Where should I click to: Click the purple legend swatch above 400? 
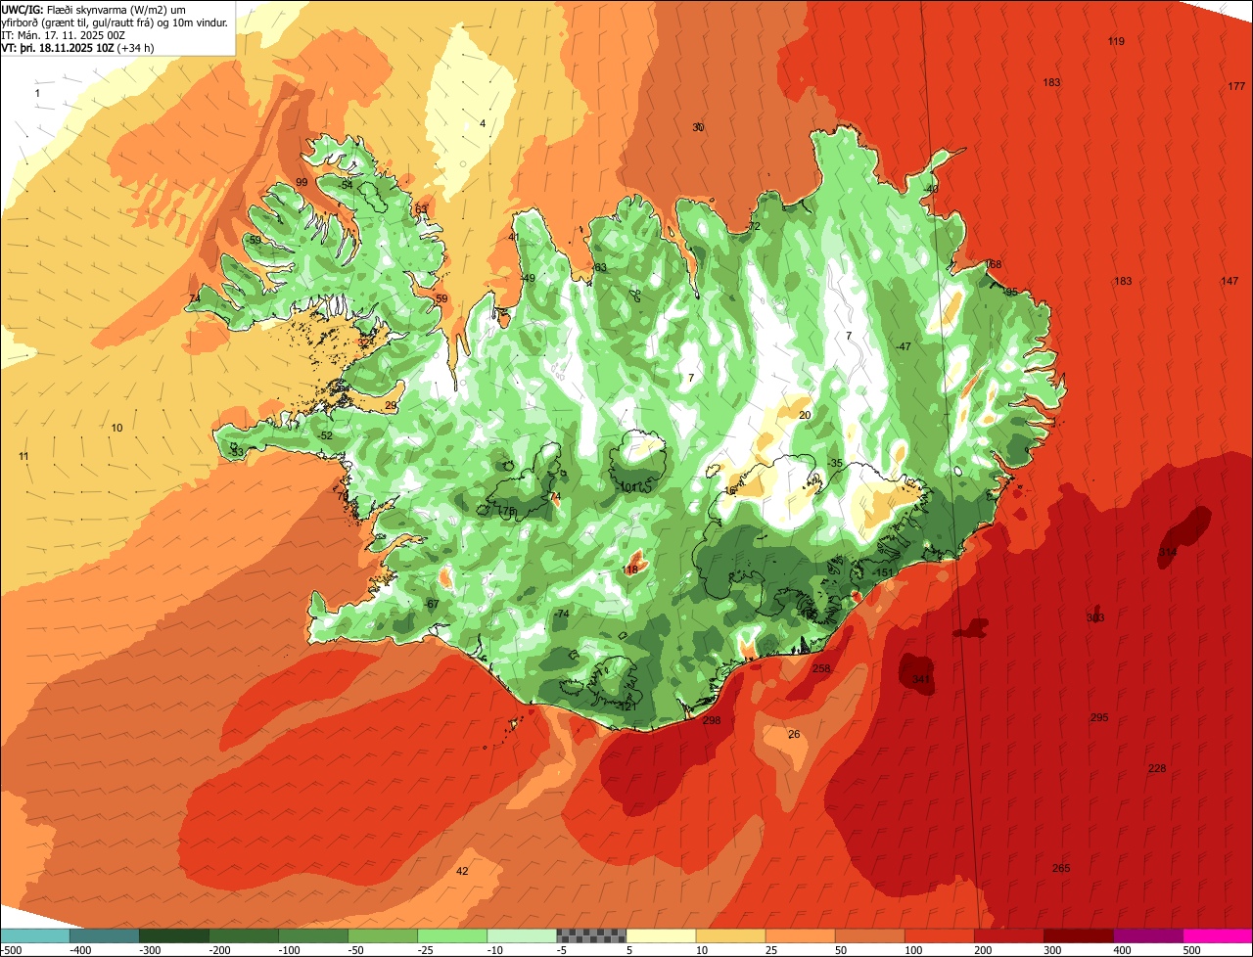coord(1147,935)
